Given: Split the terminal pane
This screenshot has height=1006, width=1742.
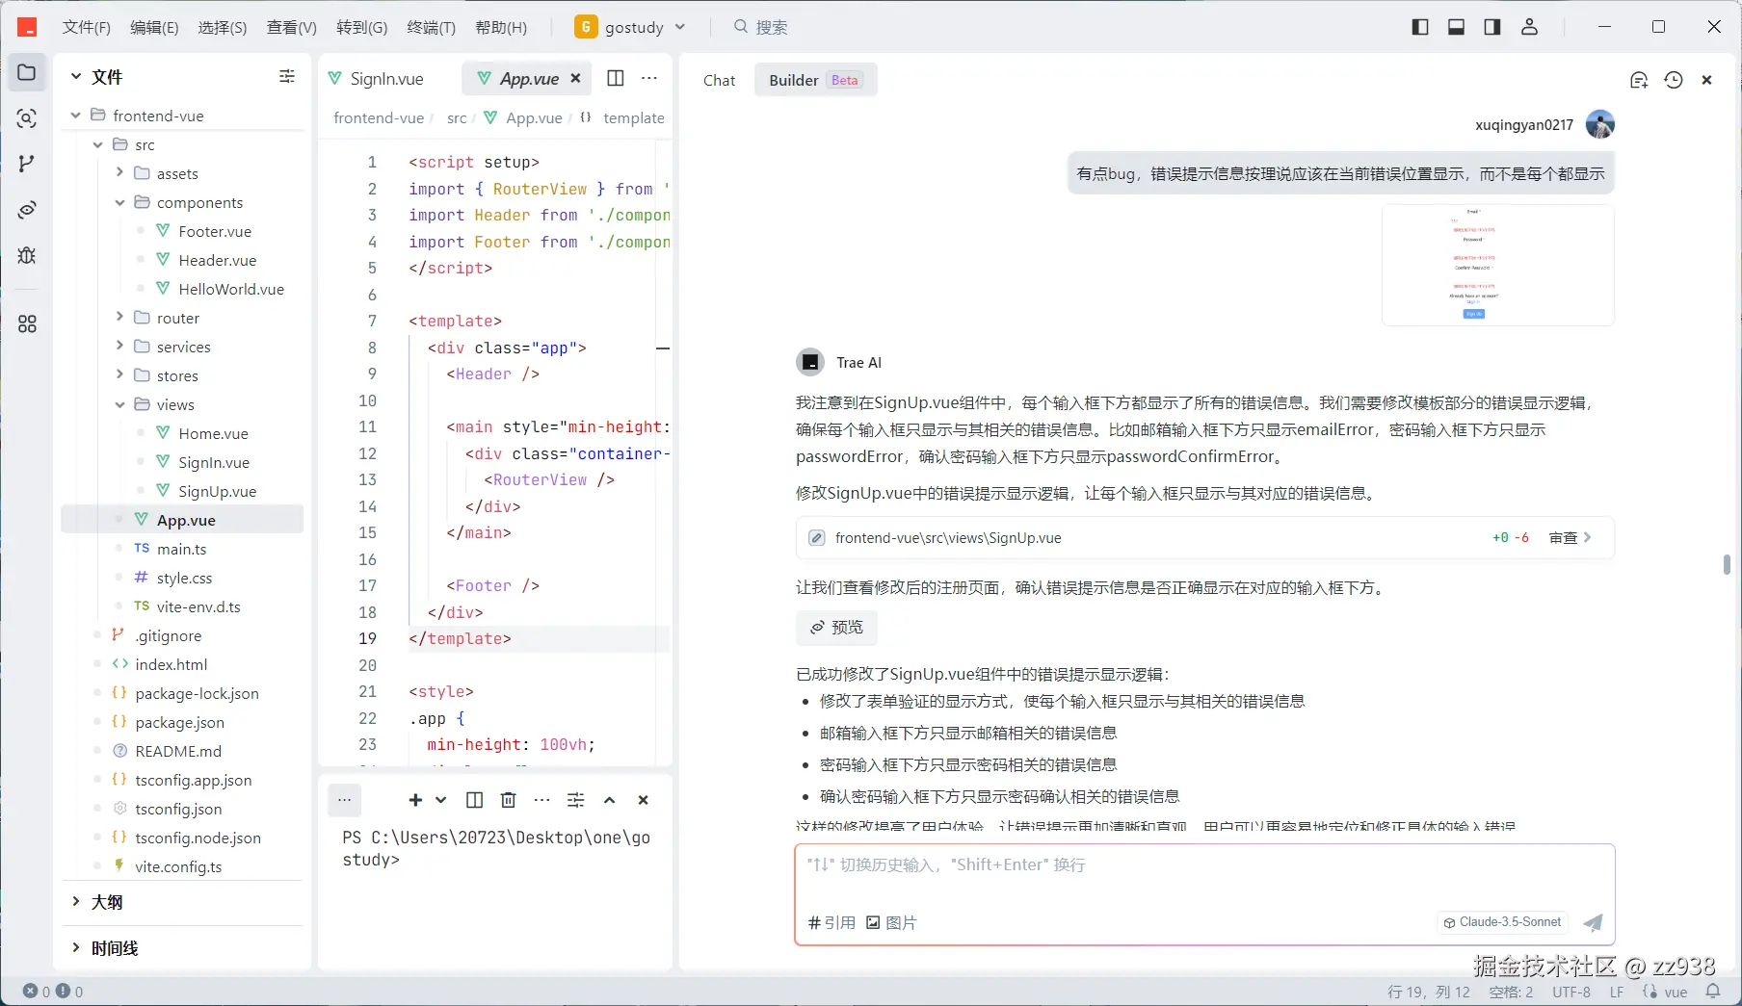Looking at the screenshot, I should tap(474, 800).
